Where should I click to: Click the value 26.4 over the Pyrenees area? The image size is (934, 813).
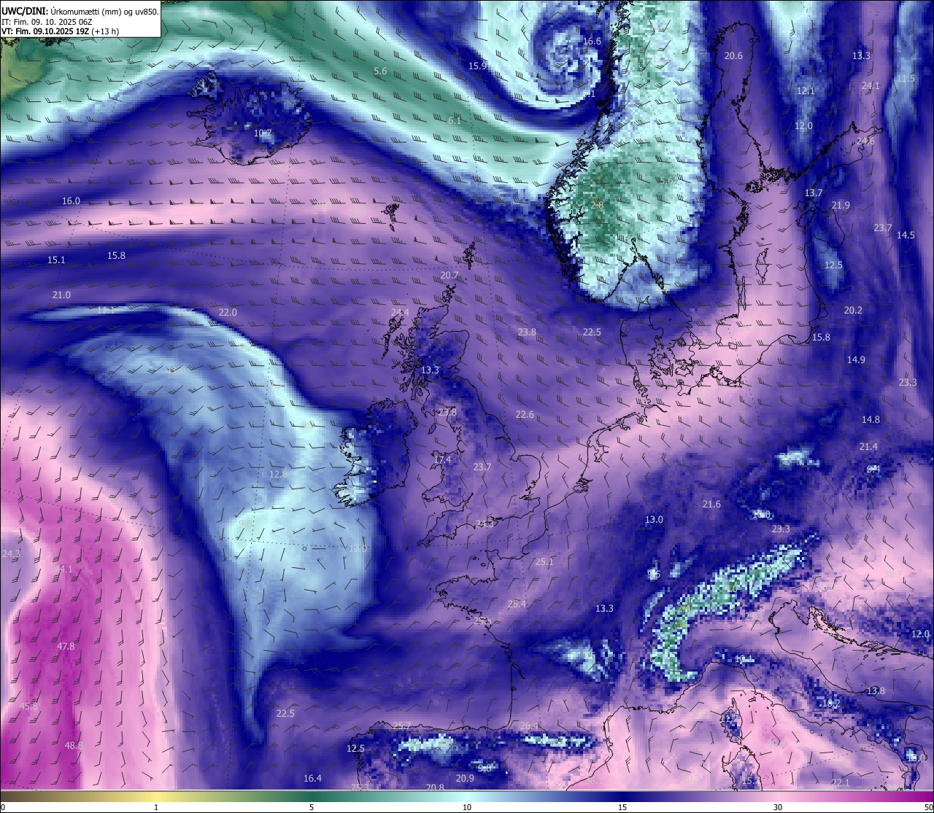pos(529,726)
